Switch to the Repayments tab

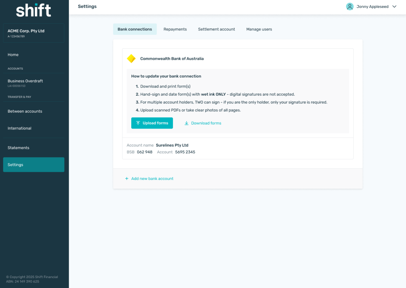pyautogui.click(x=175, y=29)
